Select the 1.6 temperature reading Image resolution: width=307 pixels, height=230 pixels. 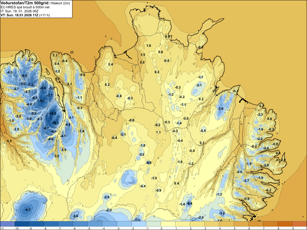coord(149,46)
